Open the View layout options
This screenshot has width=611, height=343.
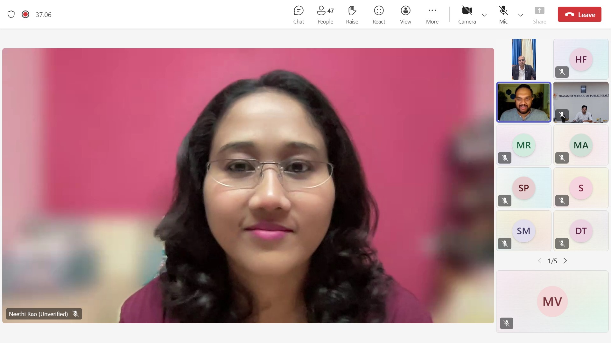(x=405, y=15)
